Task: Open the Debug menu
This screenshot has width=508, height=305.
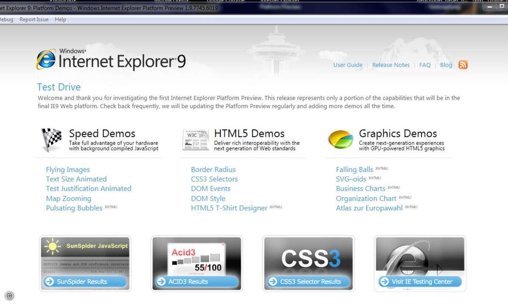Action: (6, 19)
